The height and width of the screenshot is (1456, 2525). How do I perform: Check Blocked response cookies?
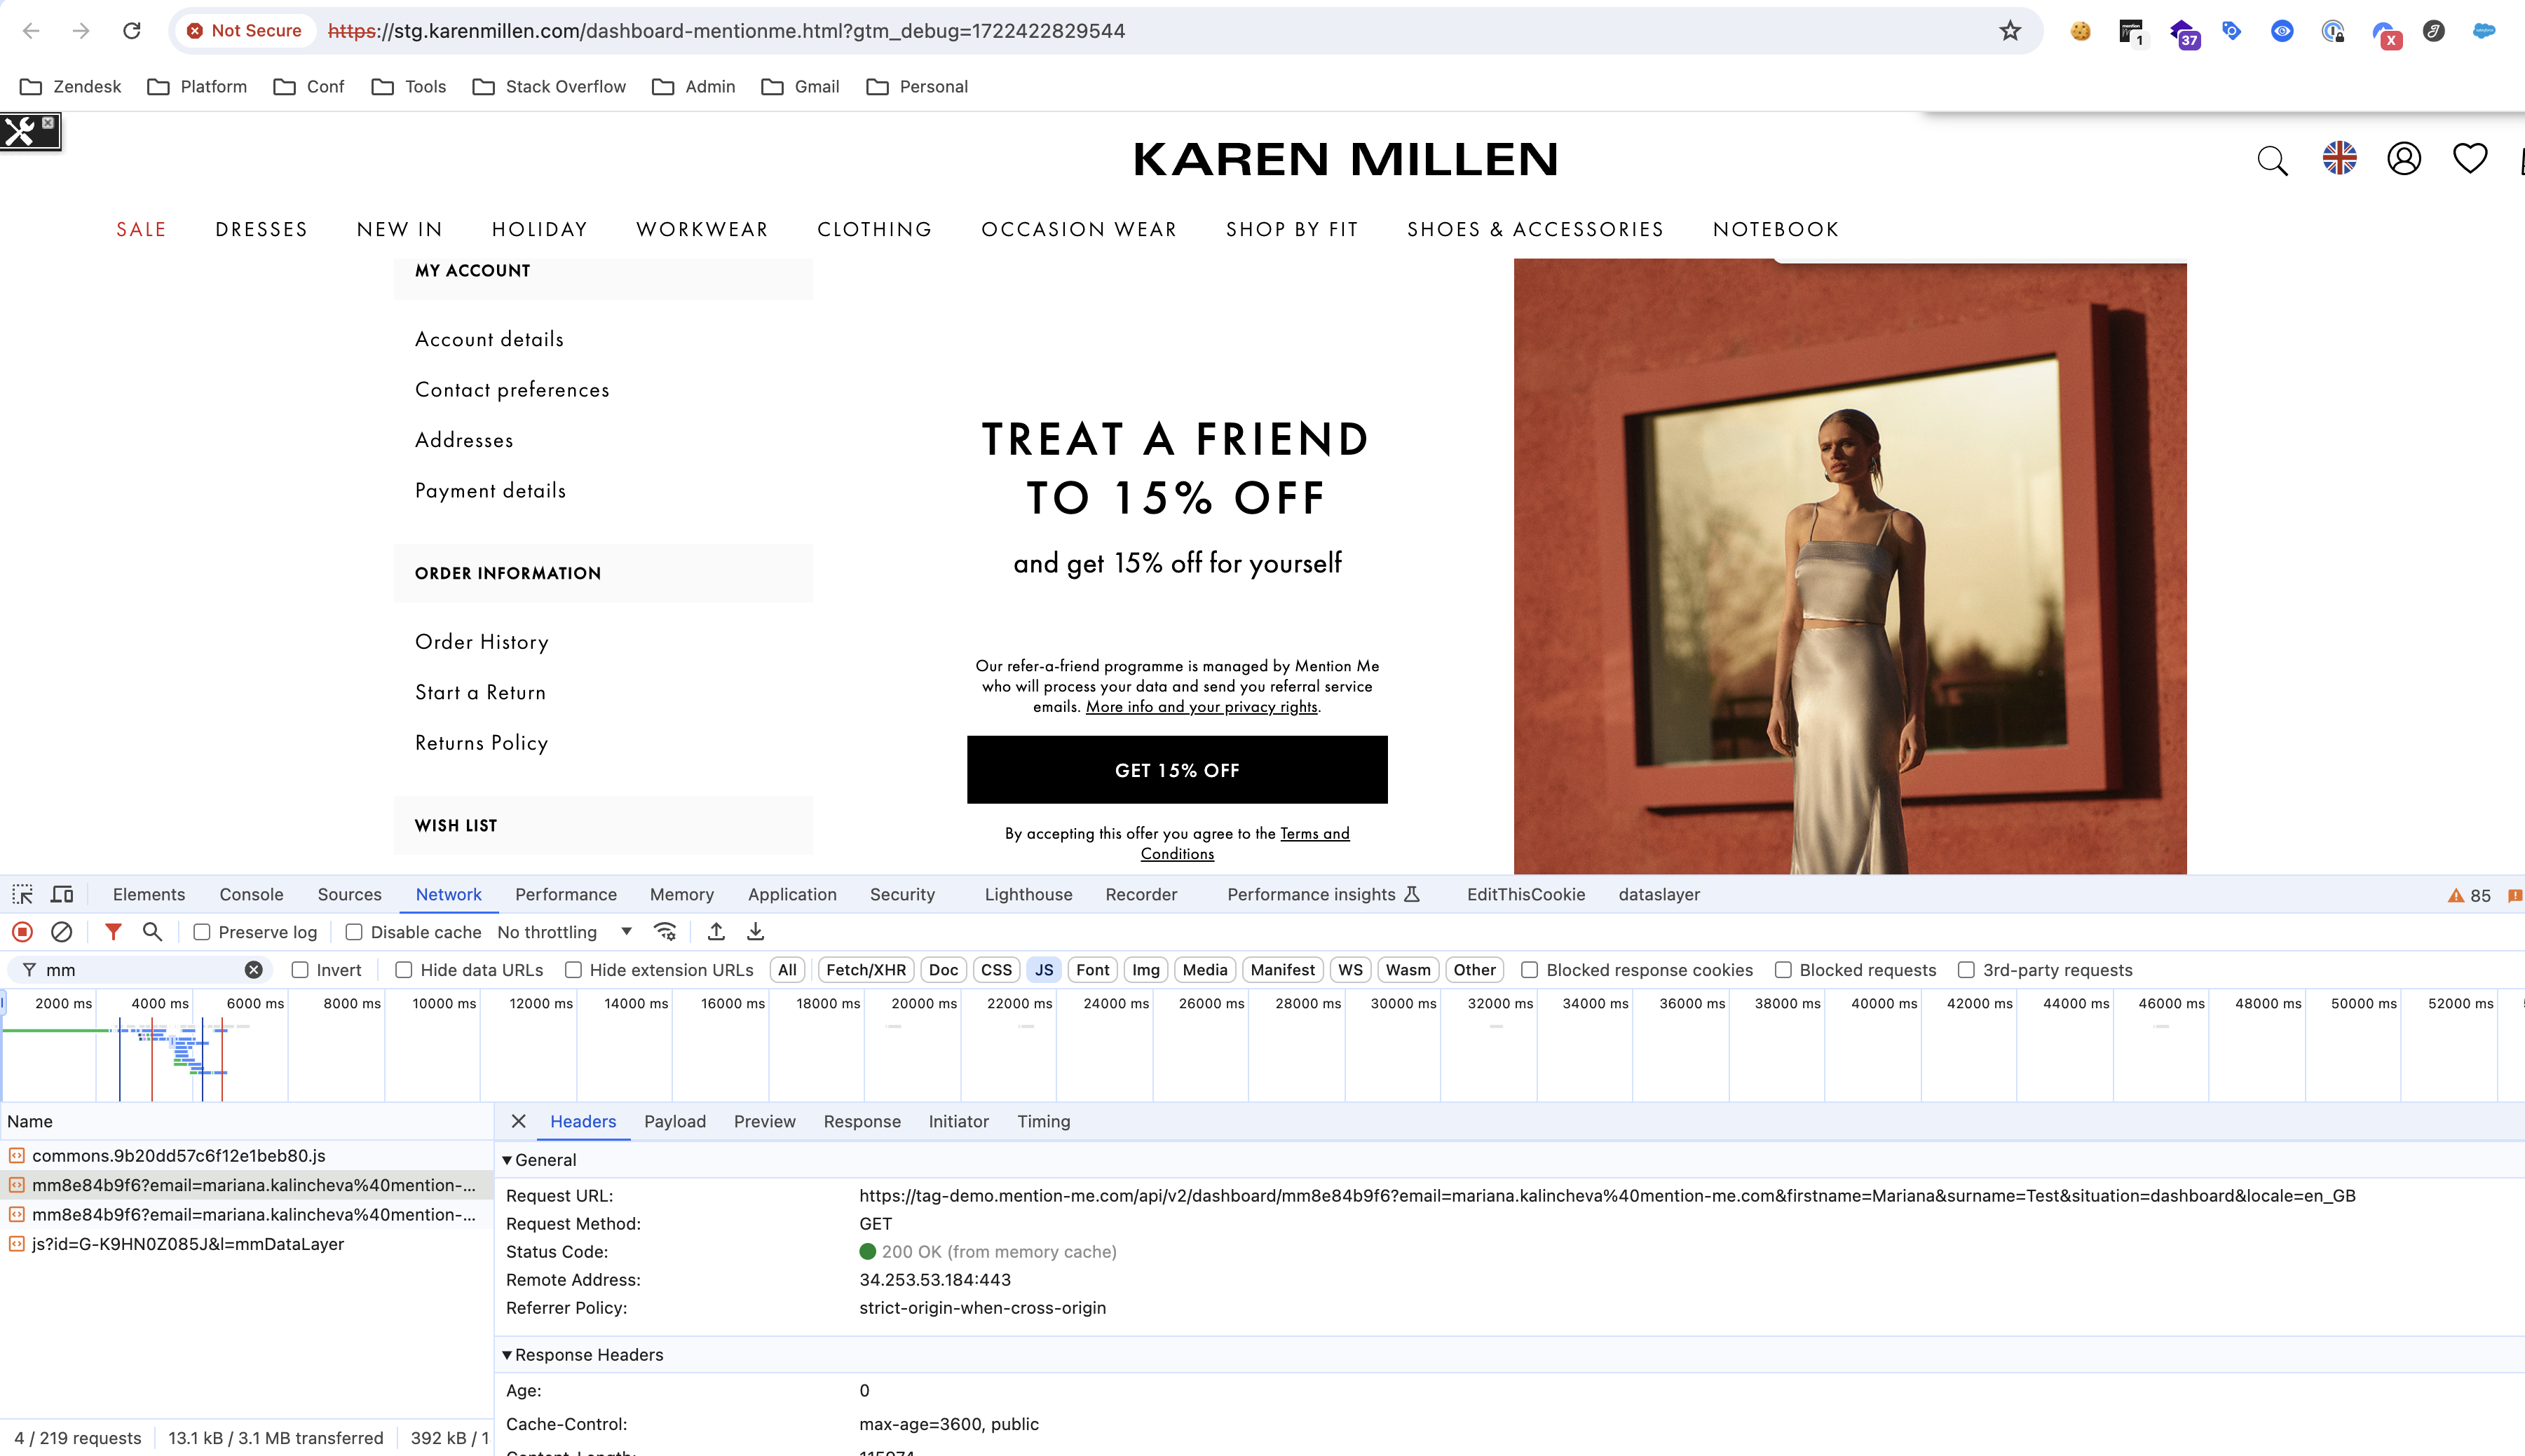(x=1529, y=970)
